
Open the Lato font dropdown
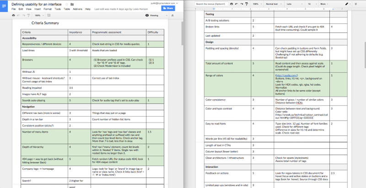point(294,4)
